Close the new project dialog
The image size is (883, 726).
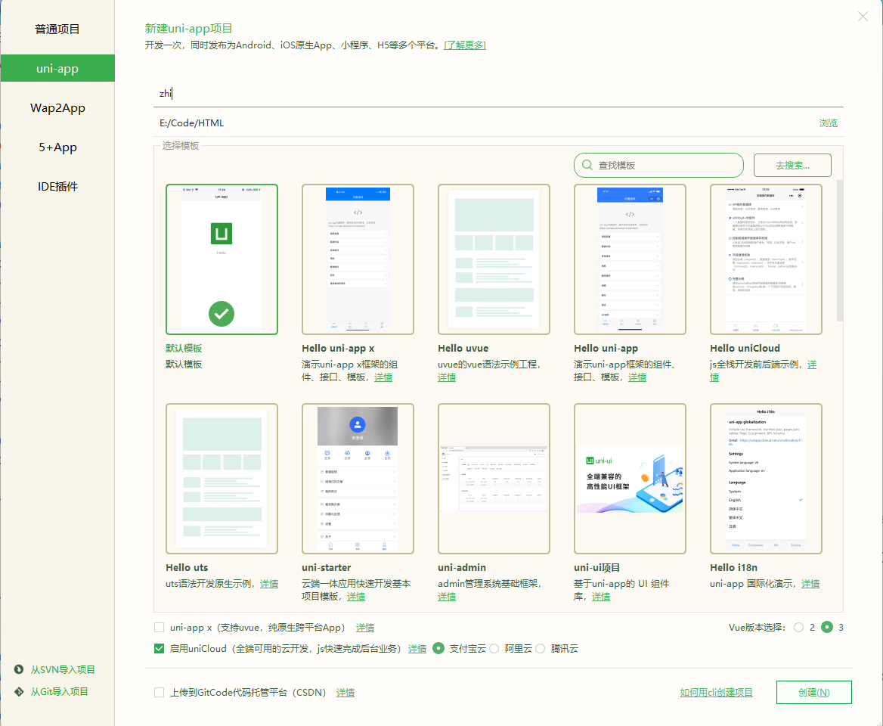tap(863, 17)
